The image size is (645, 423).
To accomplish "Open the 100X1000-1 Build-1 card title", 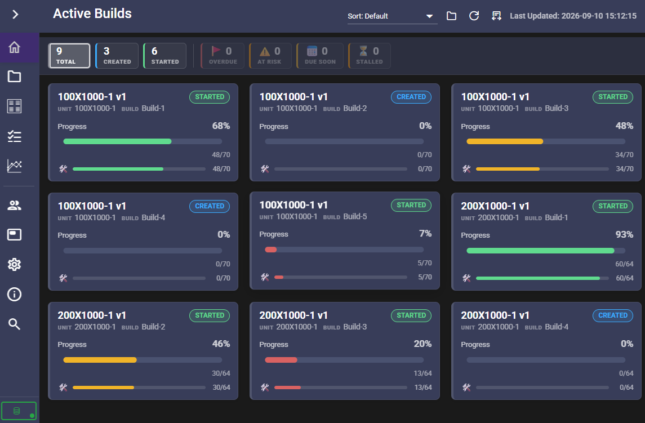I will [92, 97].
